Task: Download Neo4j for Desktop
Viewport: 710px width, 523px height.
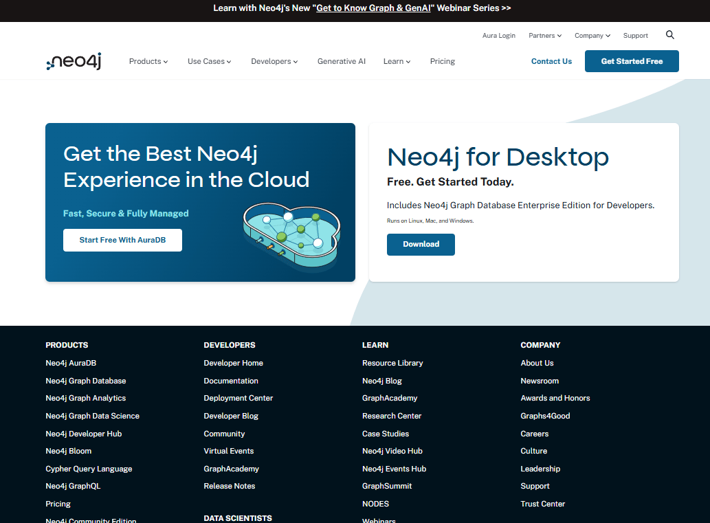Action: pyautogui.click(x=421, y=245)
